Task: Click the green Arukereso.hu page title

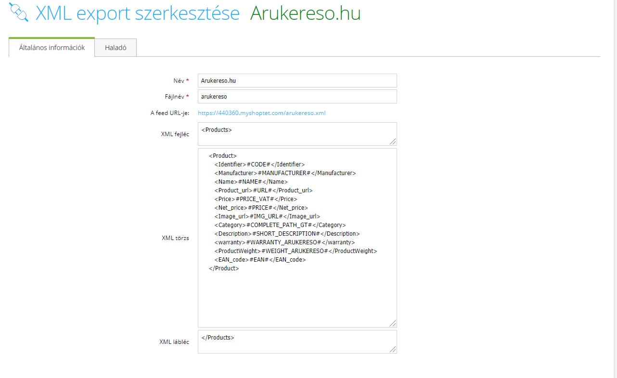Action: pyautogui.click(x=306, y=14)
